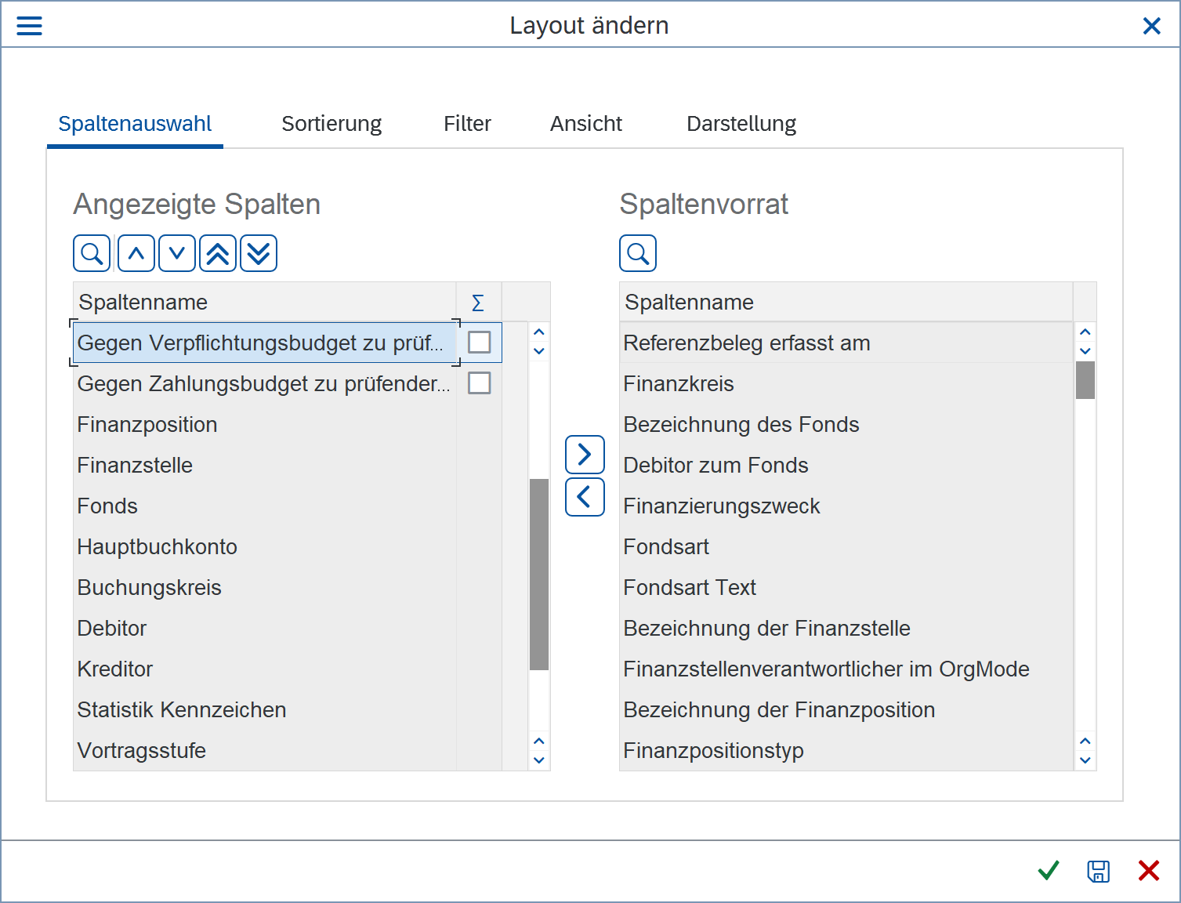Screen dimensions: 1181x903
Task: Move selected column to the bottom
Action: pyautogui.click(x=259, y=253)
